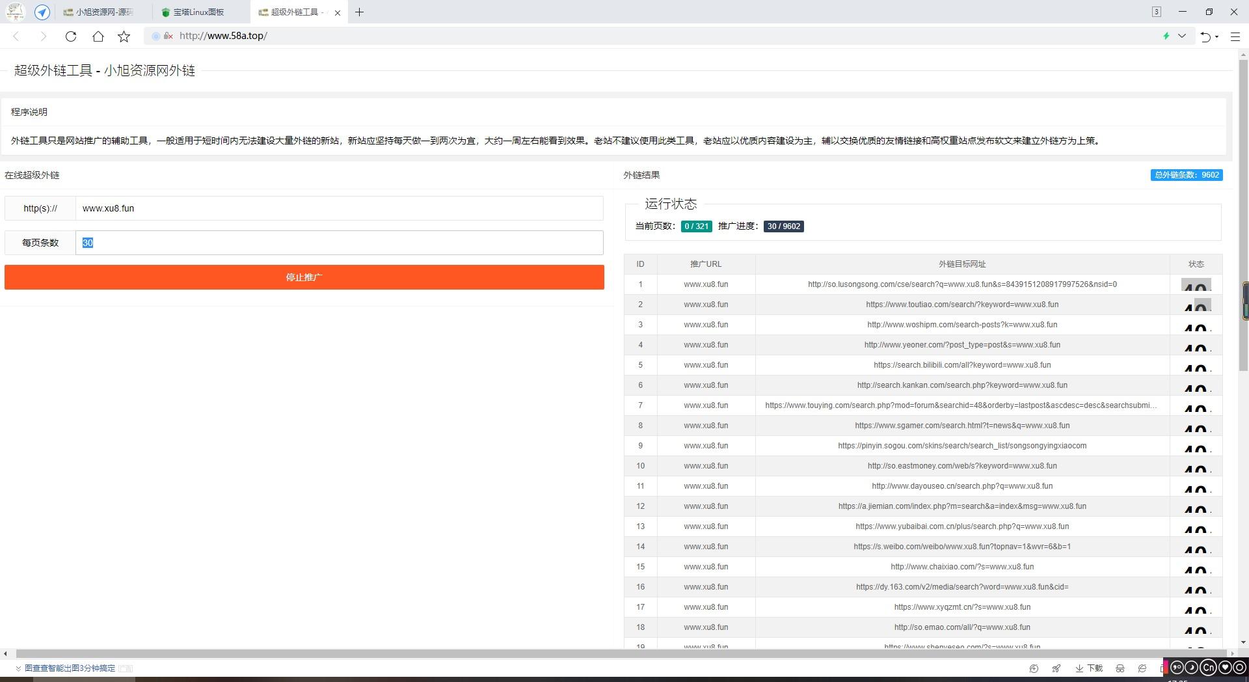Open the hamburger menu at top right
This screenshot has height=682, width=1249.
1235,36
